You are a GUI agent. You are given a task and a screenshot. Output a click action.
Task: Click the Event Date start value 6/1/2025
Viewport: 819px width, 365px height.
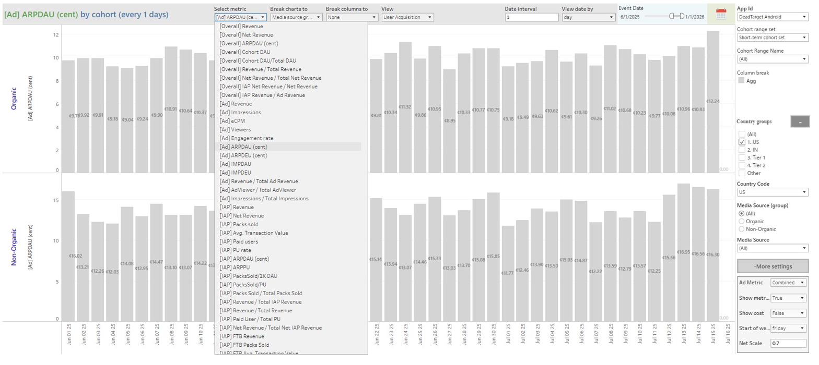coord(630,17)
